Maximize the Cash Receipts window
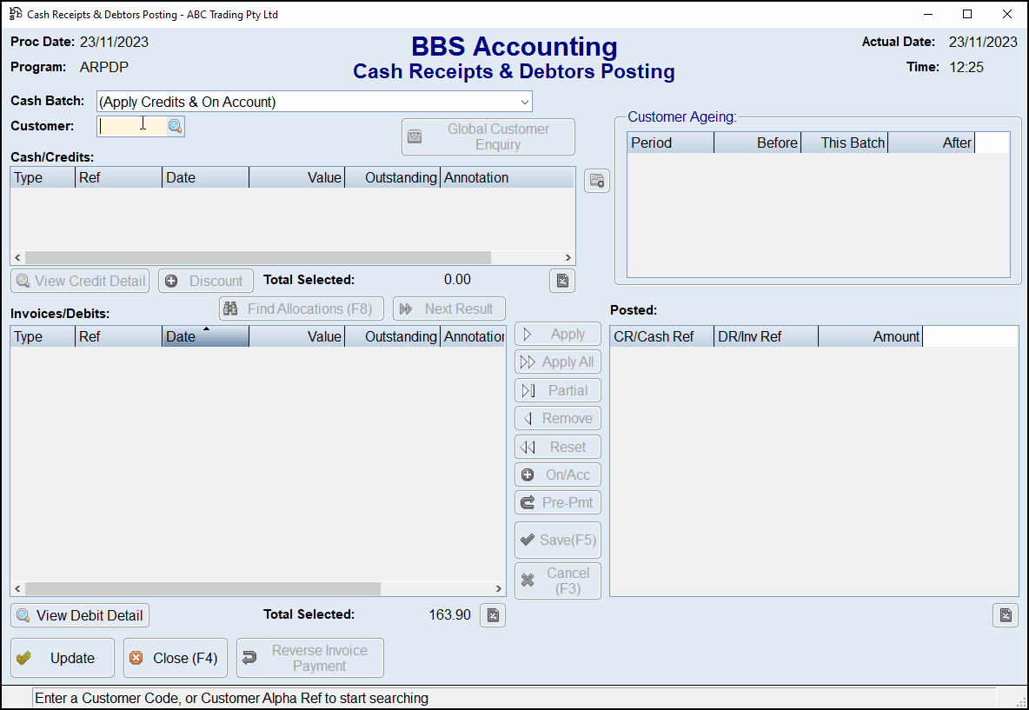 (x=967, y=14)
